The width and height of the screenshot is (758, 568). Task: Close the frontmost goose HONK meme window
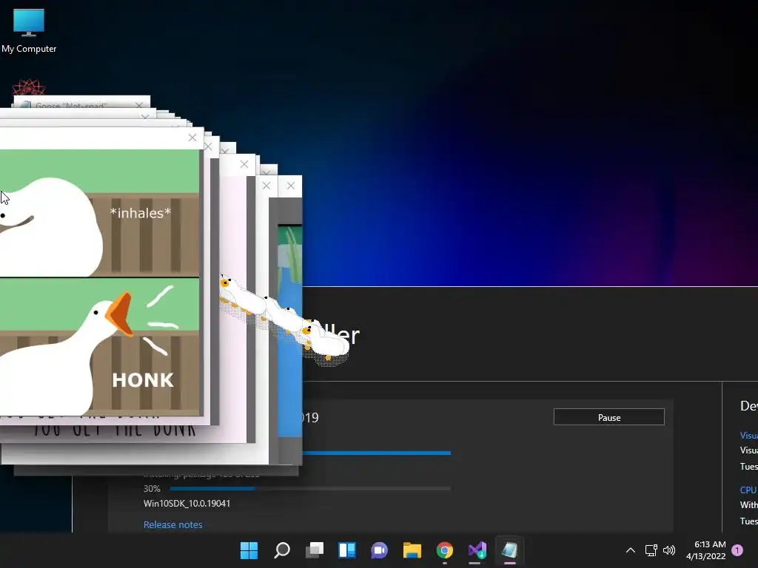pos(192,138)
